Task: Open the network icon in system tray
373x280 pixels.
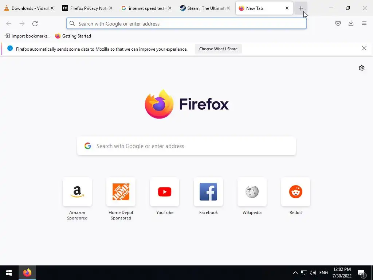Action: pyautogui.click(x=304, y=273)
